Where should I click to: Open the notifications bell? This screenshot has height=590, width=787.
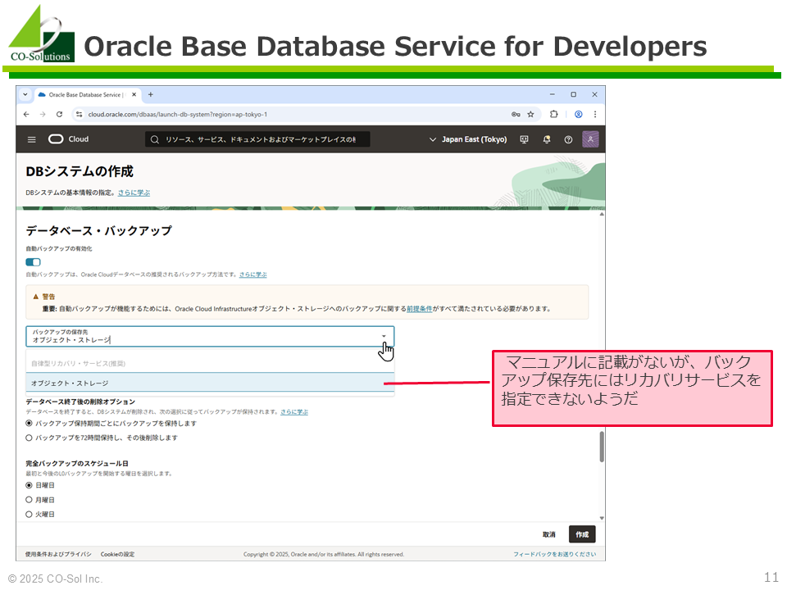[x=547, y=139]
